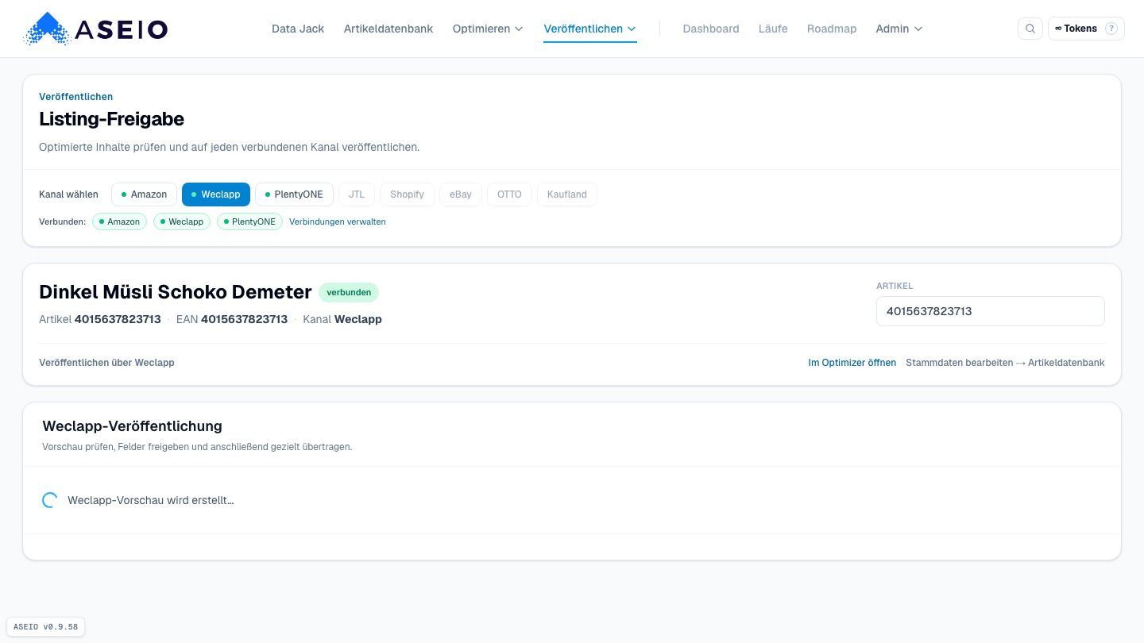Image resolution: width=1144 pixels, height=643 pixels.
Task: Open Data Jack menu item
Action: point(298,29)
